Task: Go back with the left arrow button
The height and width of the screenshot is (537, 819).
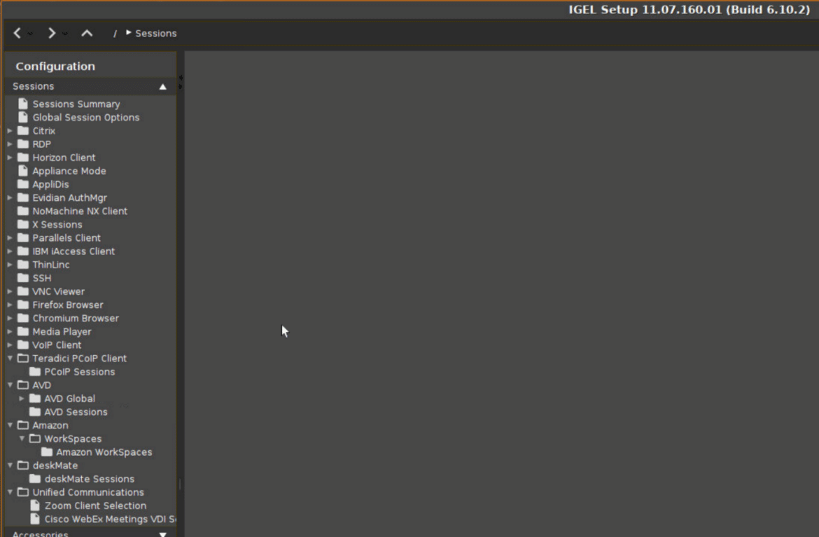Action: (17, 34)
